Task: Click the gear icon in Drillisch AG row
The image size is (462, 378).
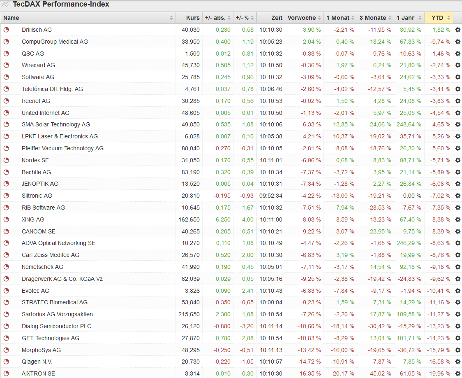Action: pyautogui.click(x=457, y=30)
